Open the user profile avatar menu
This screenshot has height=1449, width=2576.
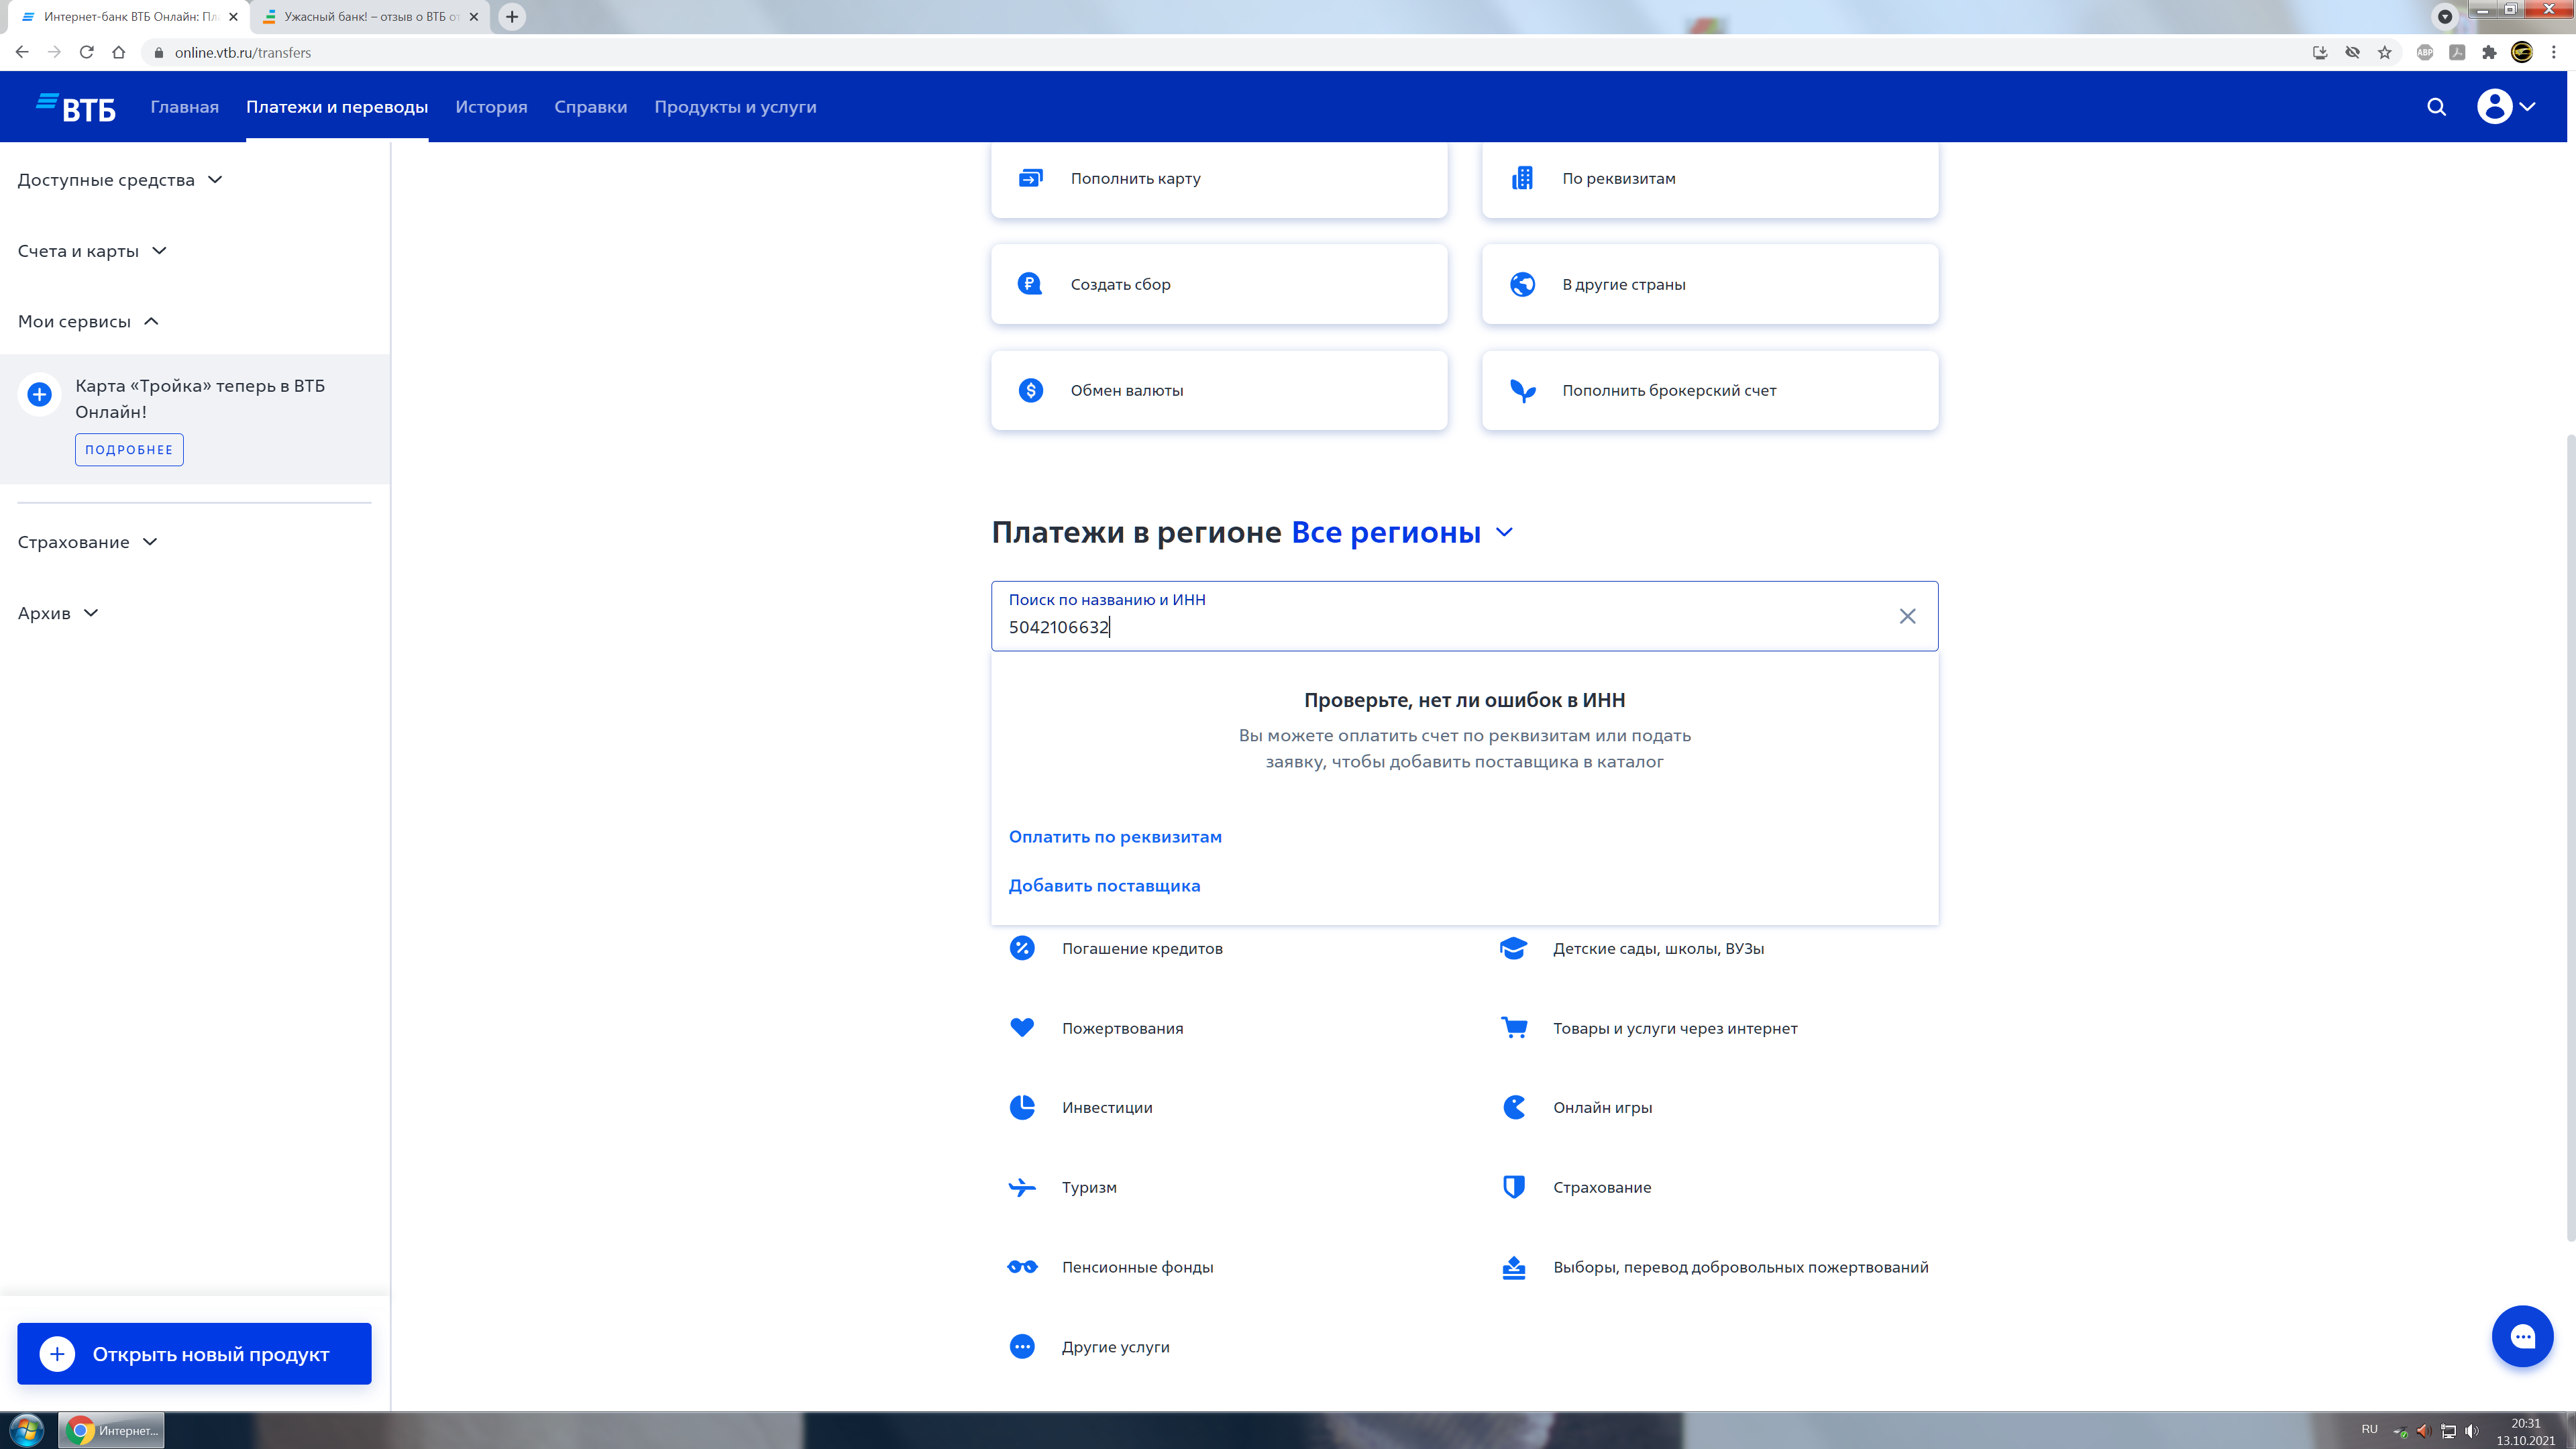pos(2506,107)
